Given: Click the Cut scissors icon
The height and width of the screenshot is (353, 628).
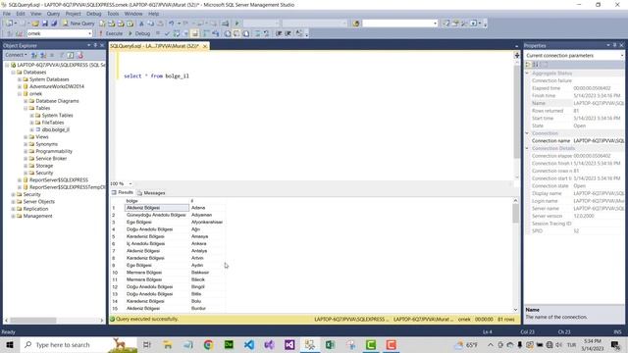Looking at the screenshot, I should 141,24.
